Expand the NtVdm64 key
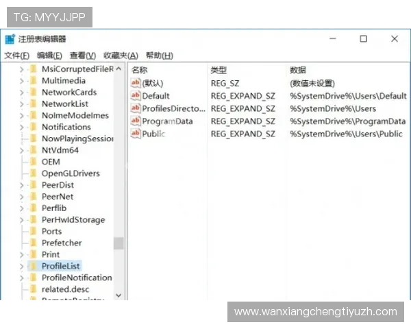 click(x=22, y=151)
